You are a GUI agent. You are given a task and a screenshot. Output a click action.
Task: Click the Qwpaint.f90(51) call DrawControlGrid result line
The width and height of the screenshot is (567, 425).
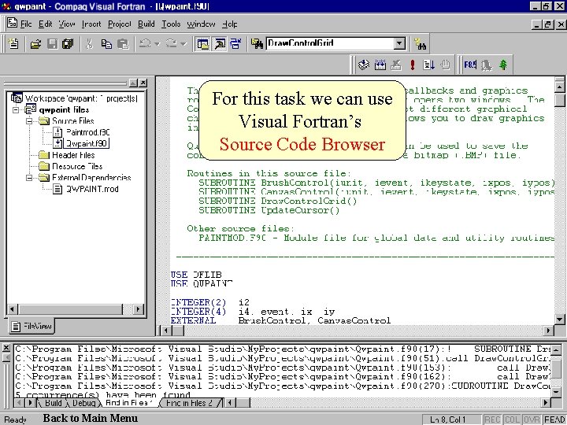(x=282, y=359)
